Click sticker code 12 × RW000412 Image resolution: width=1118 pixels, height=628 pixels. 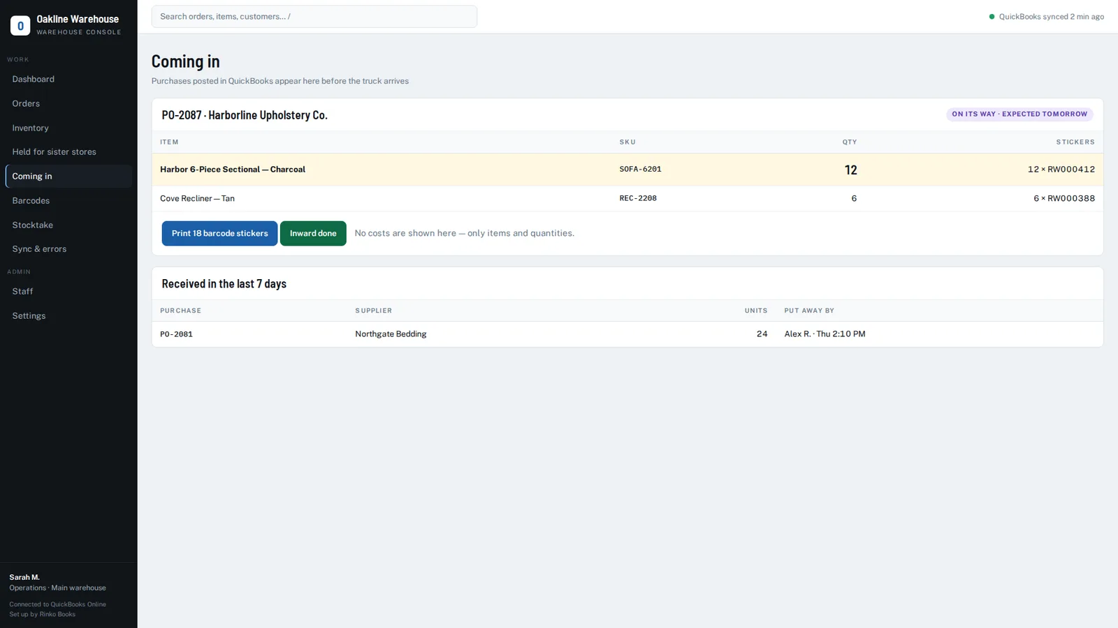coord(1061,170)
